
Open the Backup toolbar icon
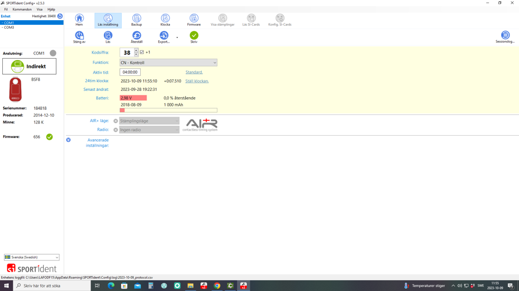click(136, 20)
